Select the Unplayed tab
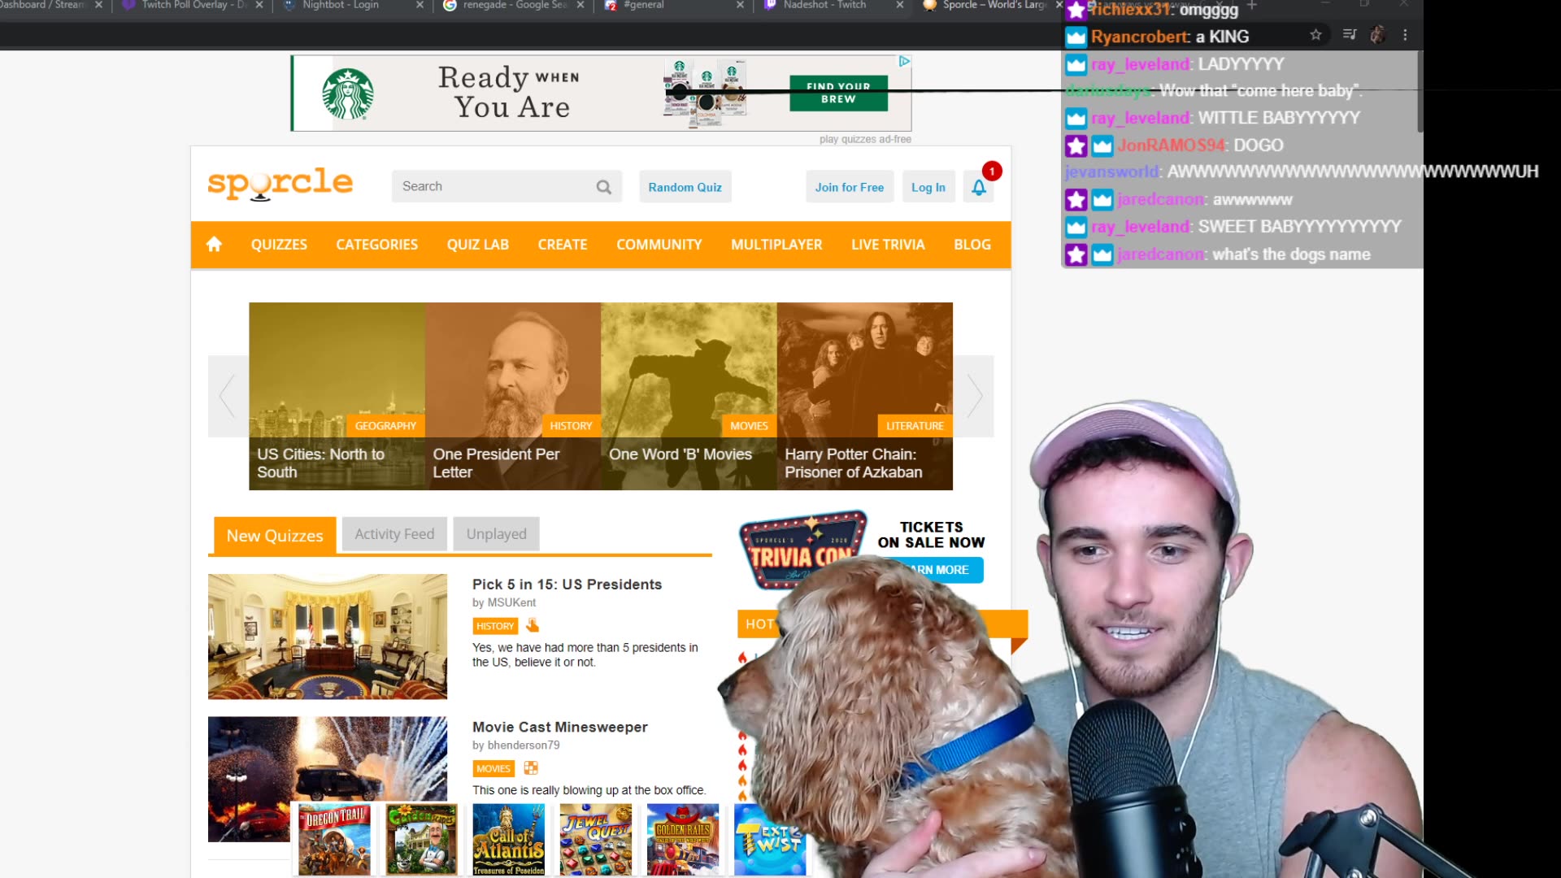The image size is (1561, 878). pos(496,534)
